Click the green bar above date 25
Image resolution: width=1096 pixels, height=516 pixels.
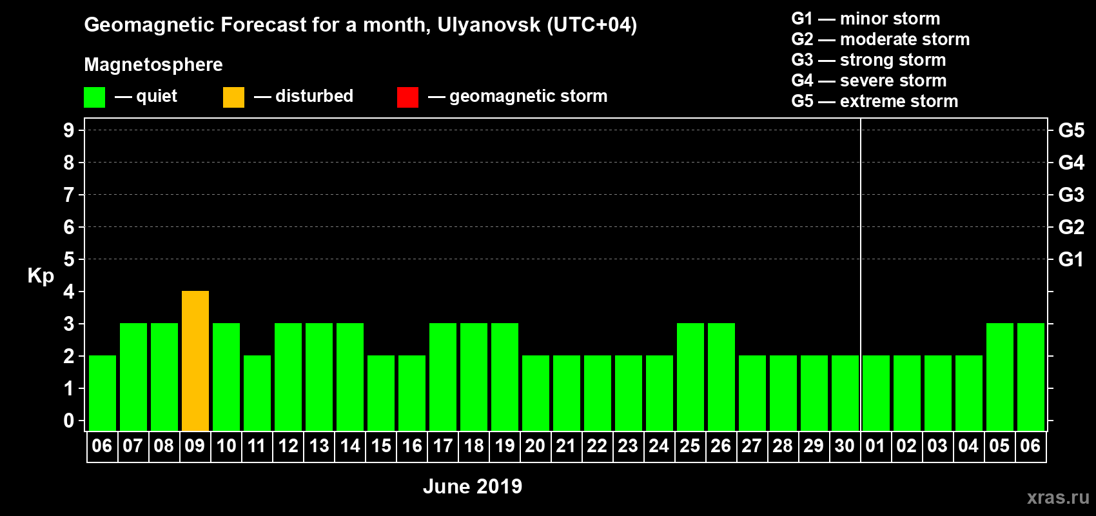690,377
